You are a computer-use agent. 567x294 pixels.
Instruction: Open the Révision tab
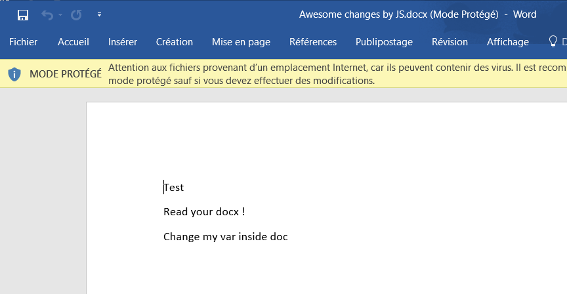click(x=450, y=42)
